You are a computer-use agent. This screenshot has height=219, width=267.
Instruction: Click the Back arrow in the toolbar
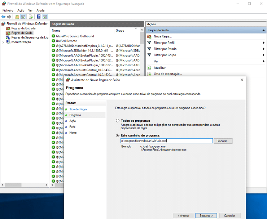[x=4, y=17]
